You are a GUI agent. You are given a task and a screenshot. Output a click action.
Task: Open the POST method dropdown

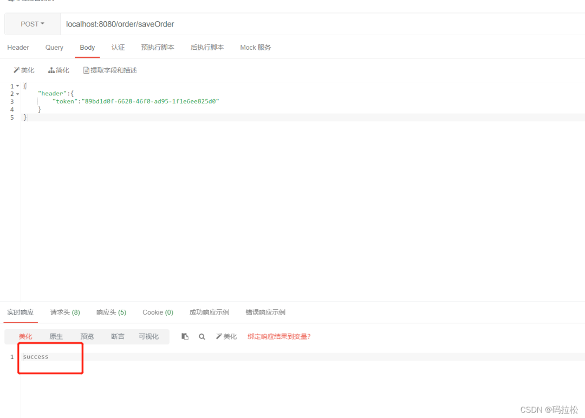click(x=32, y=24)
